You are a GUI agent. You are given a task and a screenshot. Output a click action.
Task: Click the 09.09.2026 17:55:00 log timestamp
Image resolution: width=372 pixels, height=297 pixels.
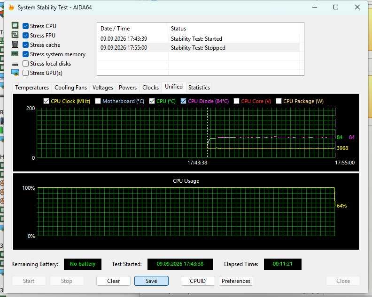124,48
